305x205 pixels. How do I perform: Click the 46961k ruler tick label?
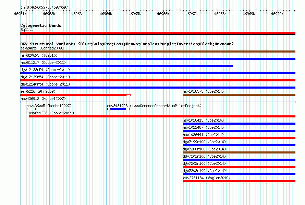tap(20, 14)
